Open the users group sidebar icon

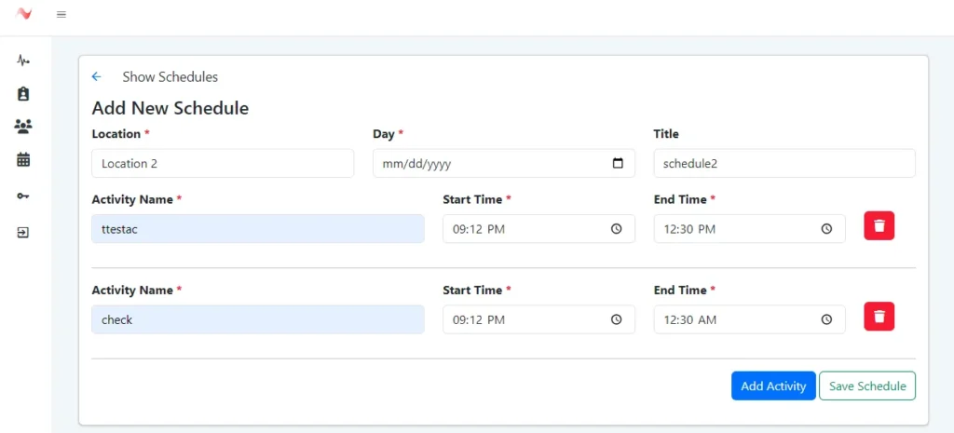(23, 126)
